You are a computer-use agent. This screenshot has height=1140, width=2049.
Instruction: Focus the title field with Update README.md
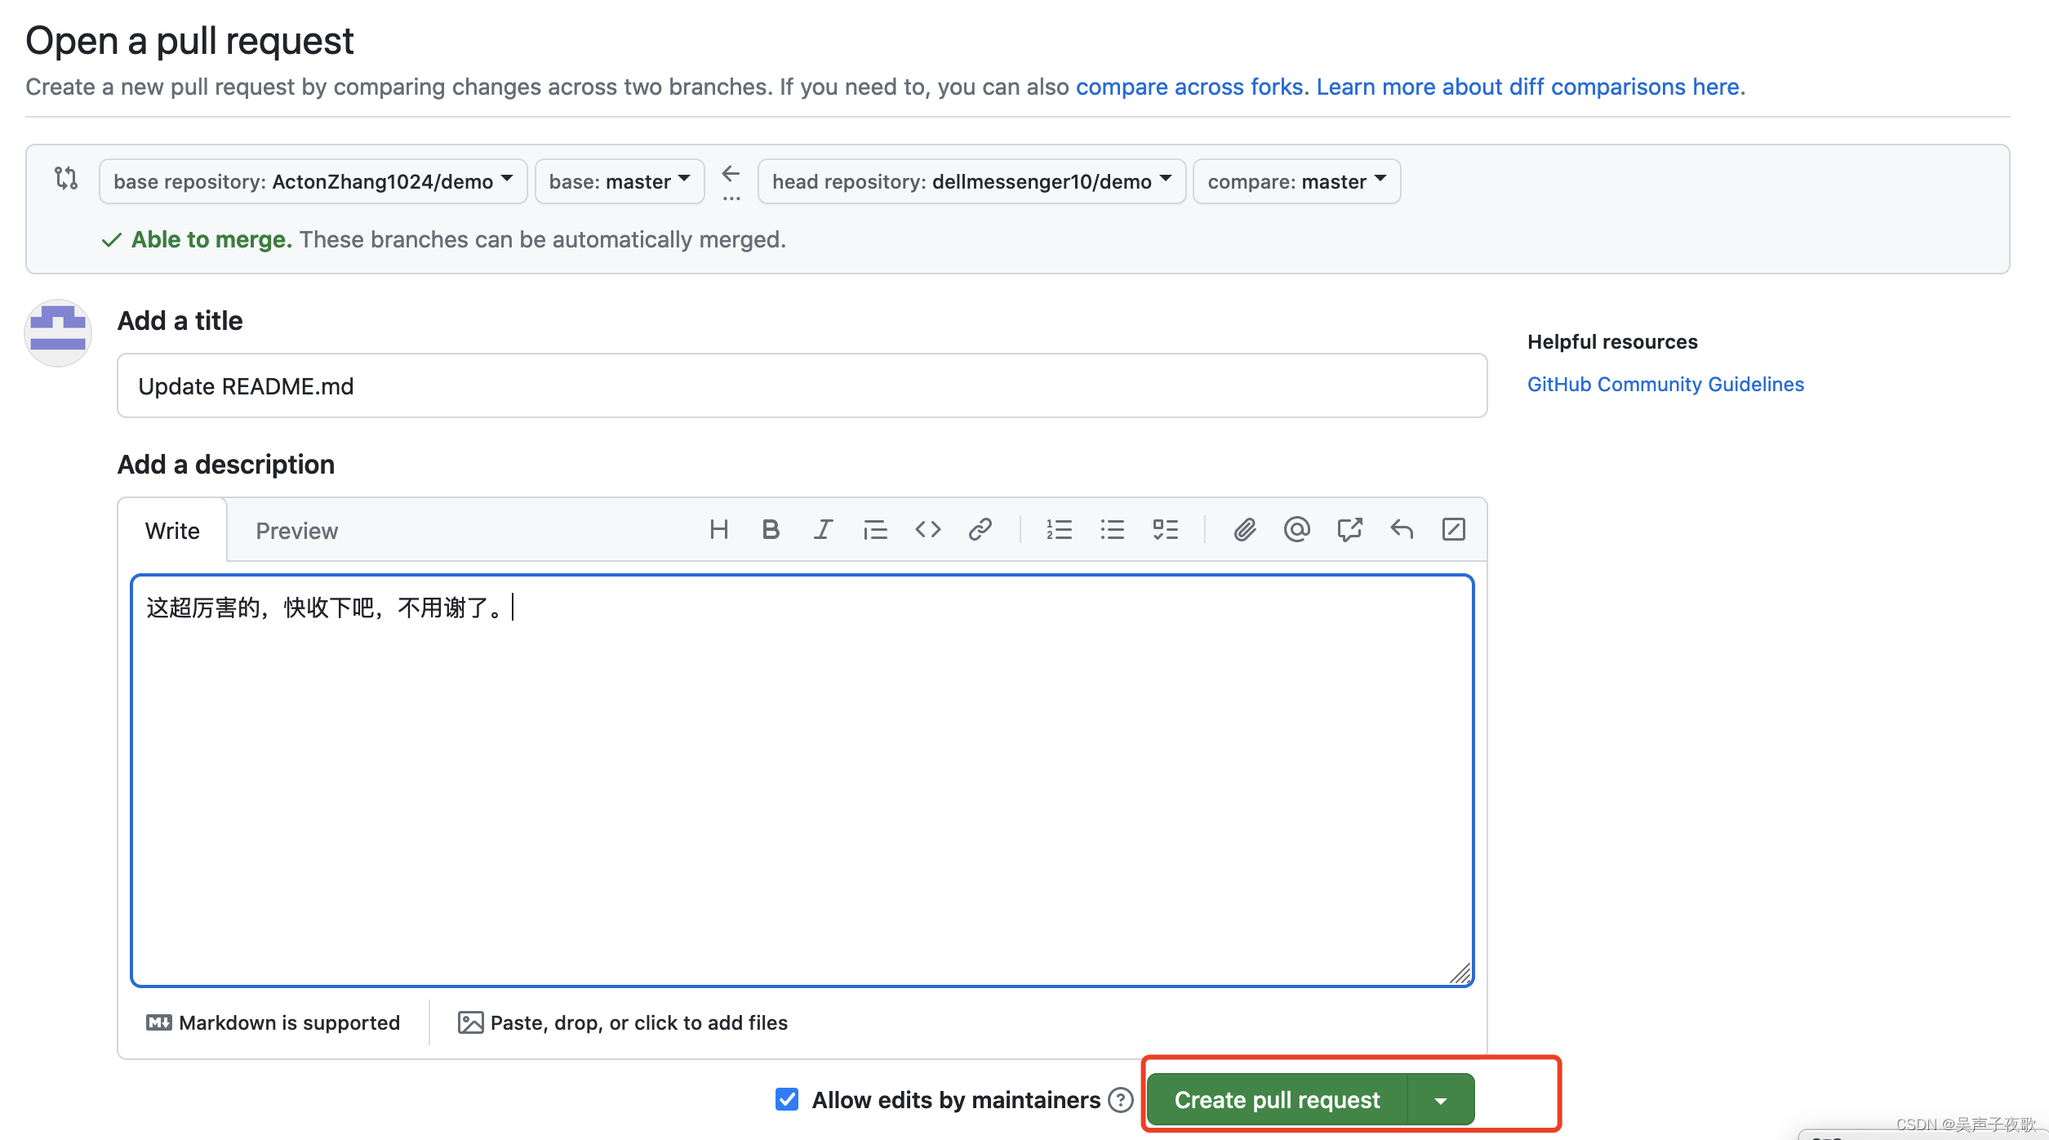click(x=802, y=385)
